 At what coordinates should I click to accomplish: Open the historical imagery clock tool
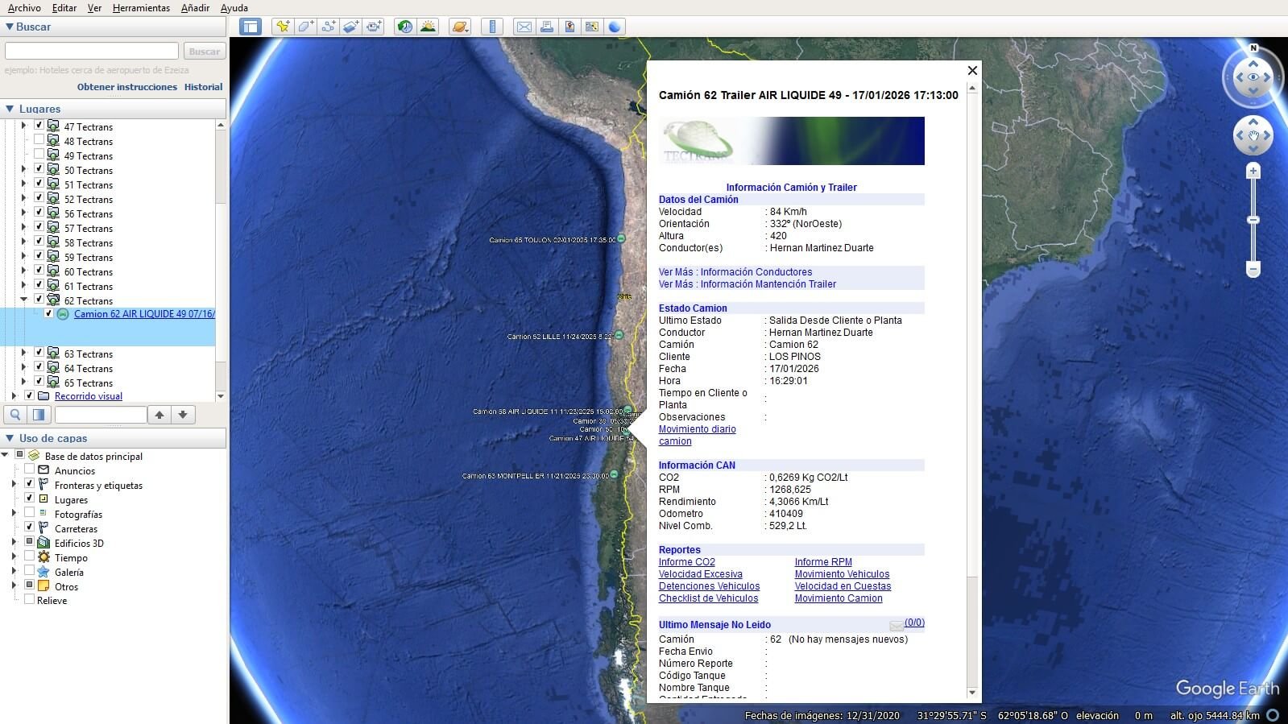(404, 27)
